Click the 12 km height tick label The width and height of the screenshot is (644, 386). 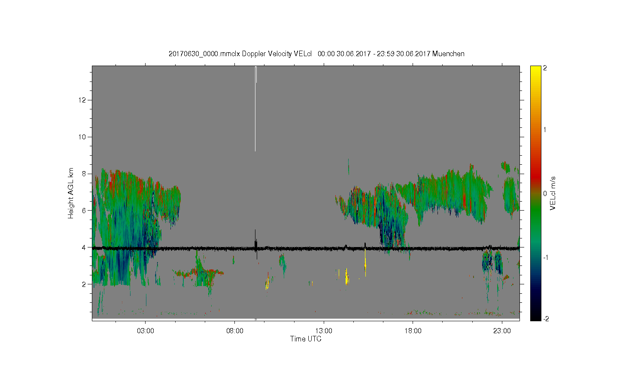[x=83, y=100]
